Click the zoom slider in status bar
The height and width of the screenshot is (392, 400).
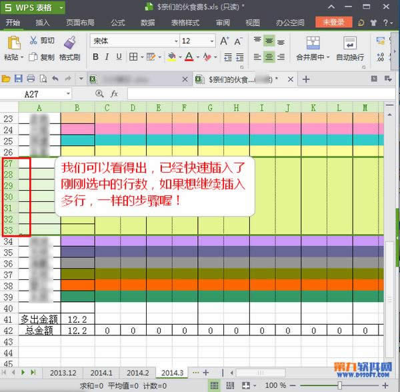click(340, 385)
